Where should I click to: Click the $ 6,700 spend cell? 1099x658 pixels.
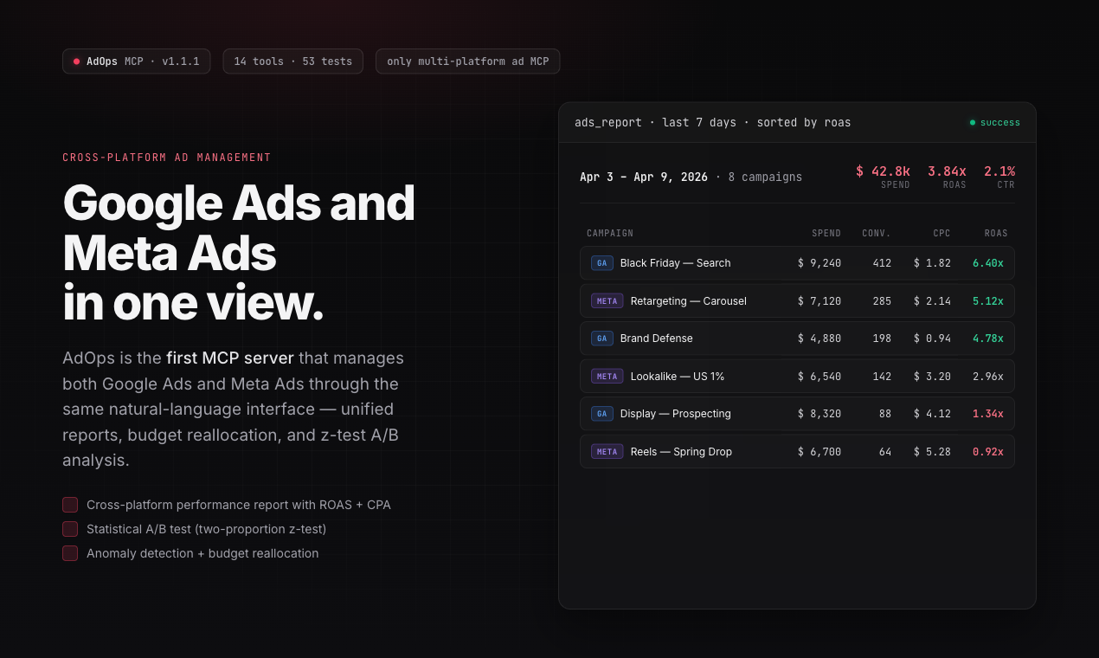point(819,452)
